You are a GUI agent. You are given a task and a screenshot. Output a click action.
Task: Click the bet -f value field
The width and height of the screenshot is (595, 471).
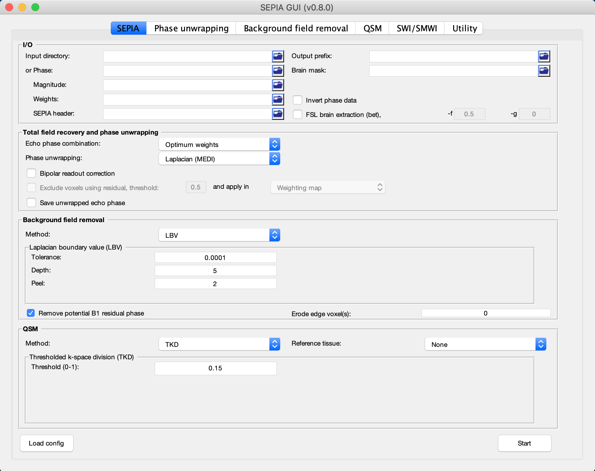[x=470, y=114]
